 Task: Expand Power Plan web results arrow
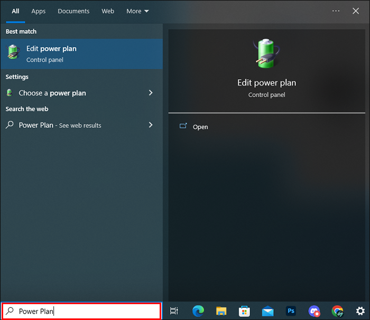151,125
